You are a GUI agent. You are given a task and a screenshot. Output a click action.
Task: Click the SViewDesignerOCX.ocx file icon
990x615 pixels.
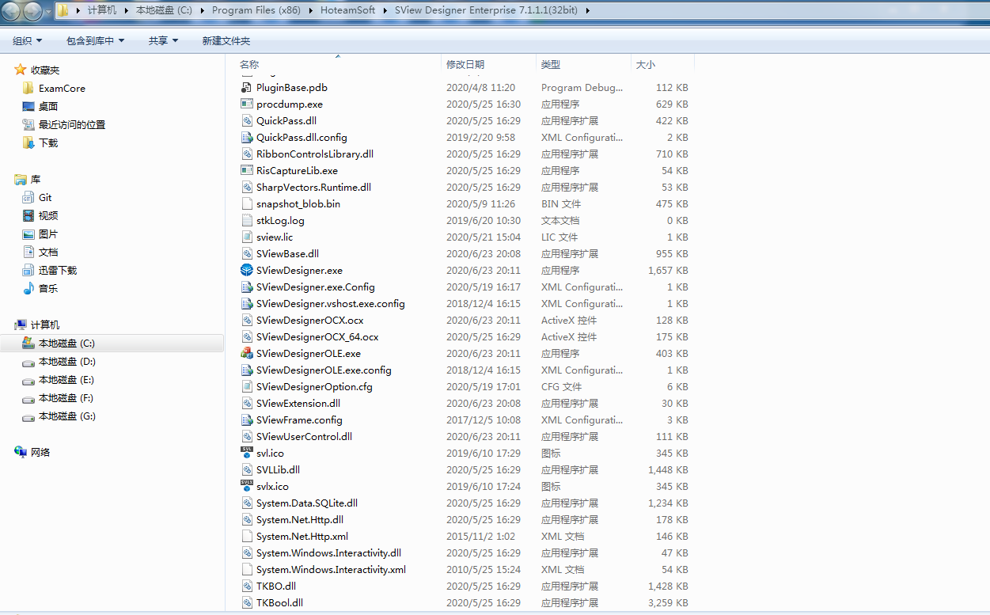246,320
